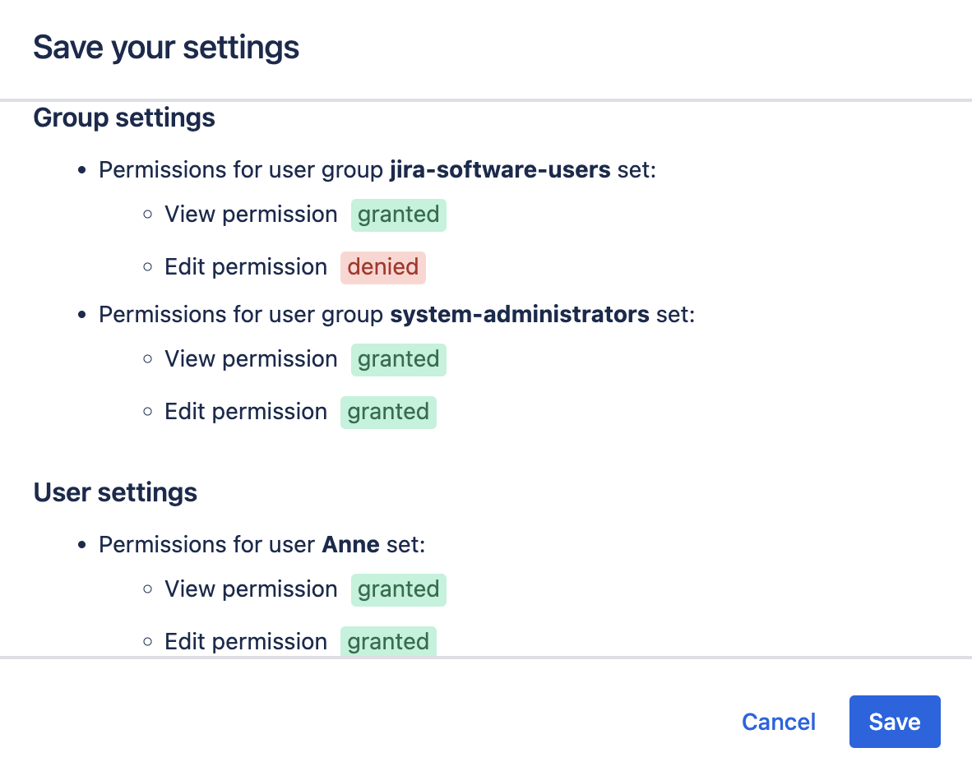
Task: Click the granted badge for system-administrators edit permission
Action: click(388, 411)
